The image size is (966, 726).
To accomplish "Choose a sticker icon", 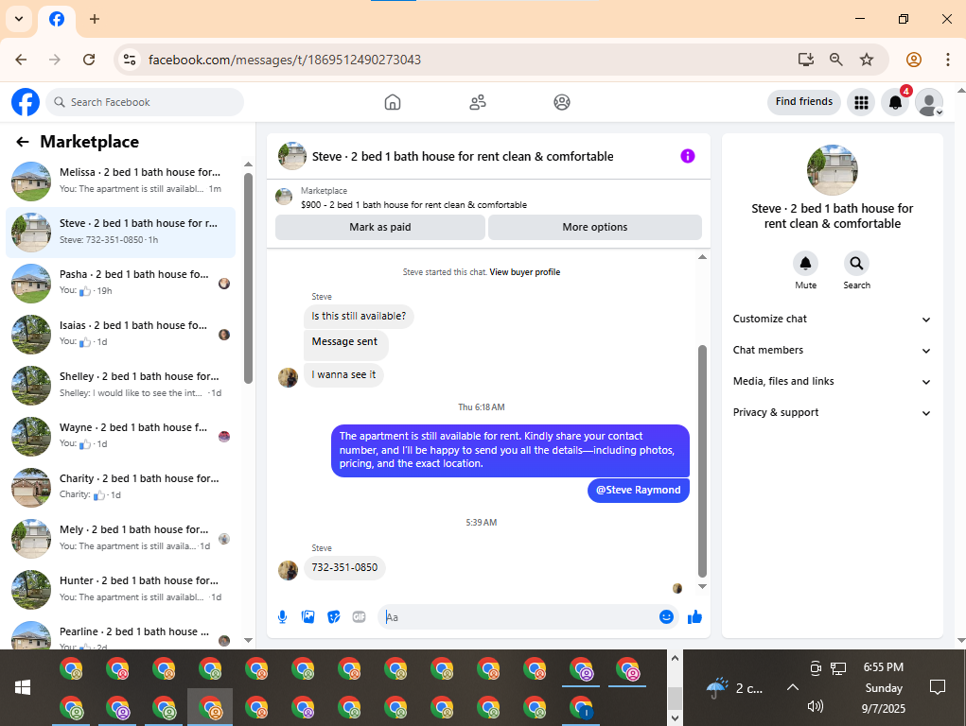I will (334, 617).
